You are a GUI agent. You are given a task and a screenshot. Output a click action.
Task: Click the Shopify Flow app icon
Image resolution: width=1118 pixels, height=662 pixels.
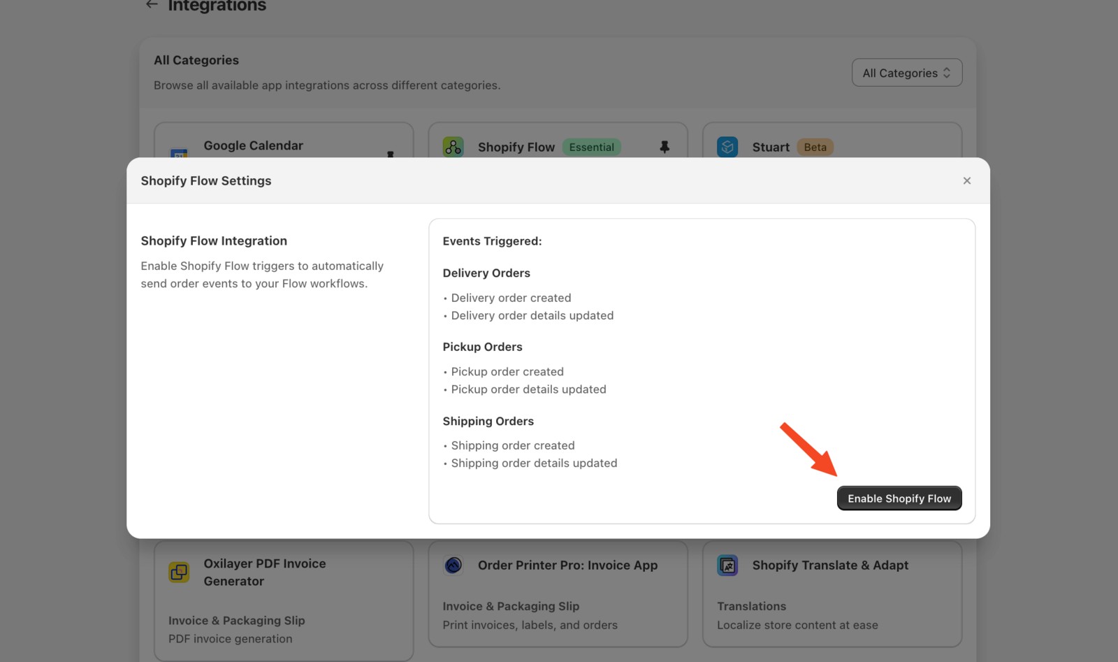pos(453,147)
